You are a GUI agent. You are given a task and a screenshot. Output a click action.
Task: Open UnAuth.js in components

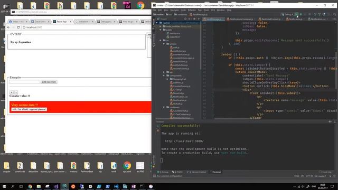coord(177,103)
